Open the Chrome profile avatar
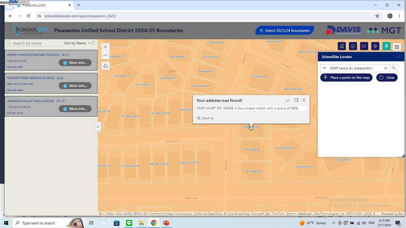The height and width of the screenshot is (228, 406). point(390,16)
